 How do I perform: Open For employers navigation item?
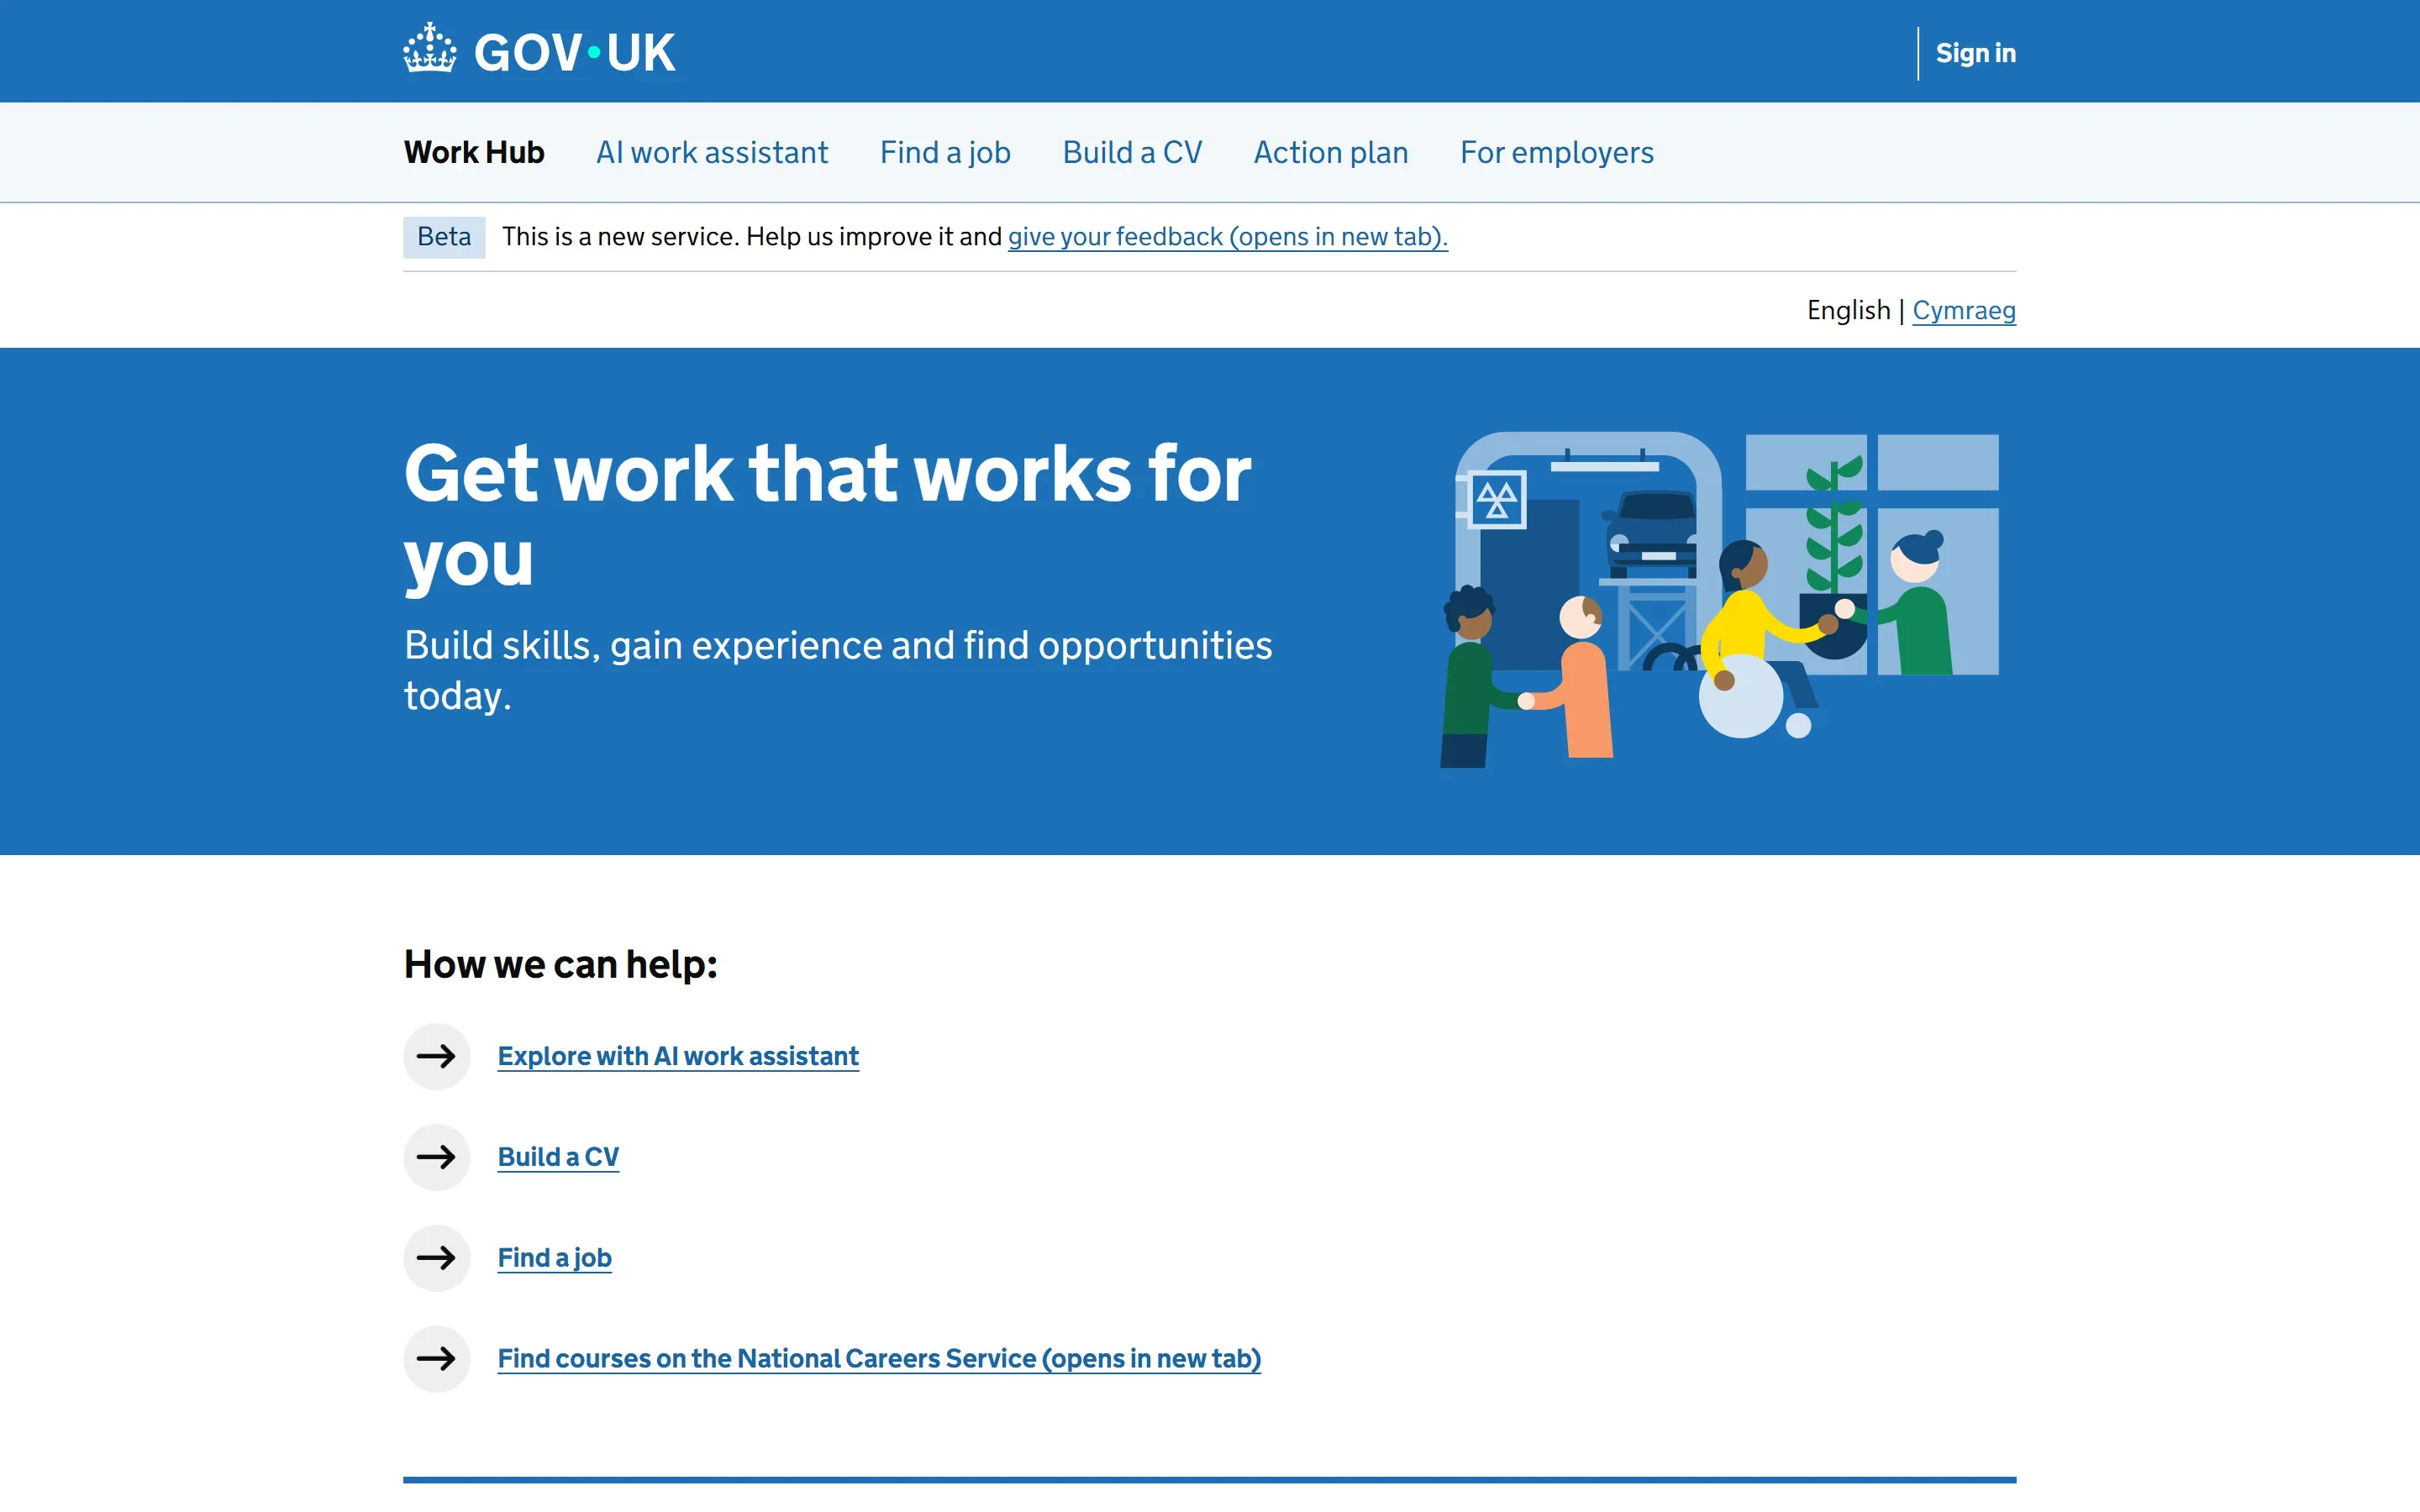point(1557,152)
